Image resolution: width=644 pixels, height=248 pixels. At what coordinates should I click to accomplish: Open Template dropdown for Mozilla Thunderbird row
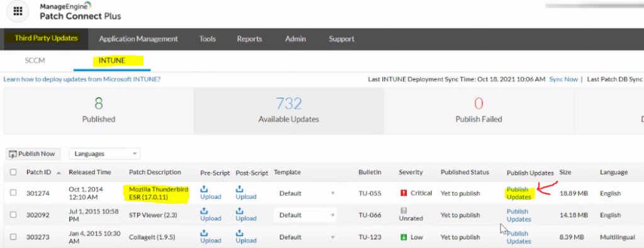click(306, 193)
